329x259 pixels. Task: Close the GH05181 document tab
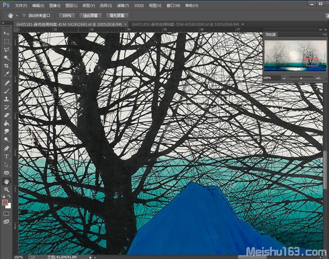click(125, 24)
